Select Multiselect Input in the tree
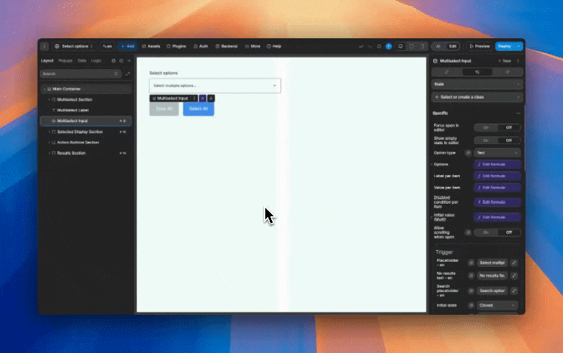The width and height of the screenshot is (563, 353). pos(85,121)
